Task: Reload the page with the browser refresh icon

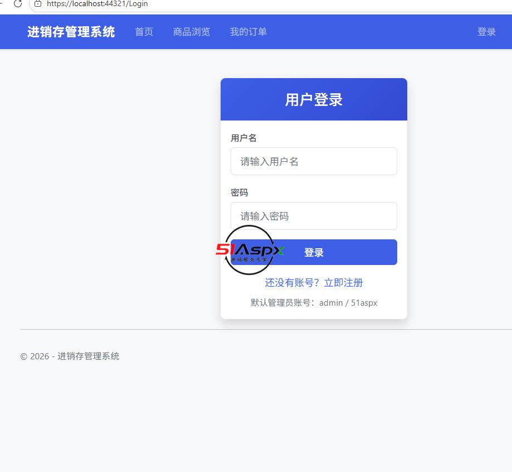Action: pos(18,3)
